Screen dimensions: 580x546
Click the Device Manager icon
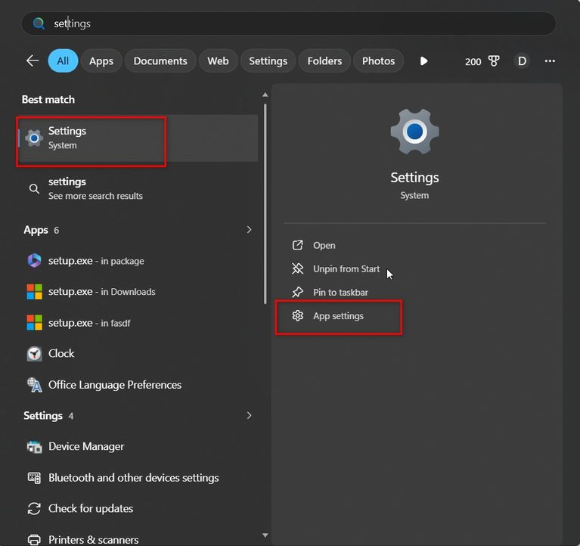click(34, 446)
